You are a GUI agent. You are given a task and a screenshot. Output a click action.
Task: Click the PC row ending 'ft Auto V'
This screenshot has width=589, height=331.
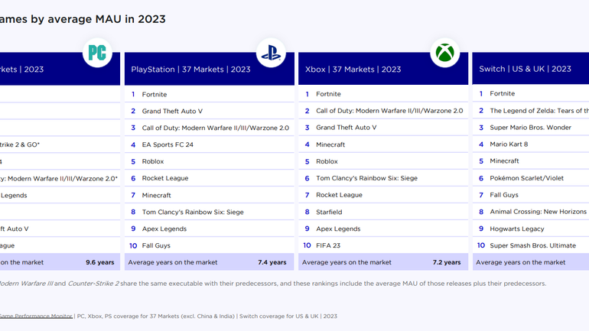click(x=60, y=229)
